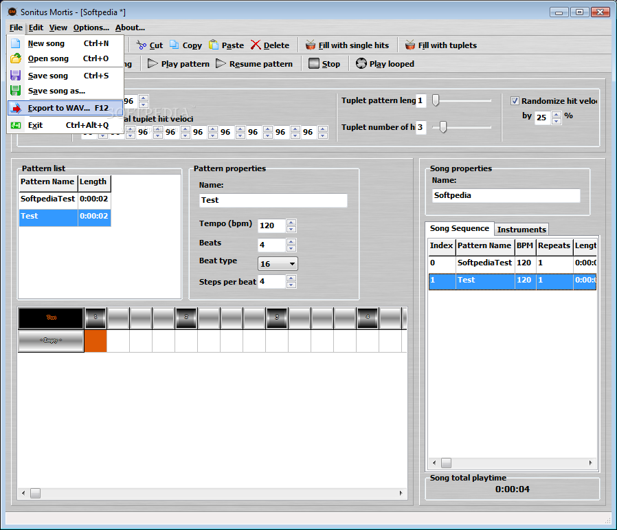This screenshot has height=530, width=617.
Task: Click the Export to WAV arrow icon
Action: pos(15,108)
